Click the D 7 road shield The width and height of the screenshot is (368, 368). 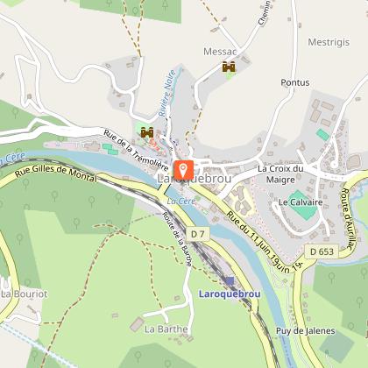(198, 234)
